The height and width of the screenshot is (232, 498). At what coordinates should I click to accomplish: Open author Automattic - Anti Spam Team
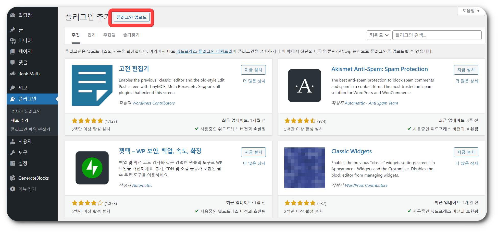click(x=371, y=103)
